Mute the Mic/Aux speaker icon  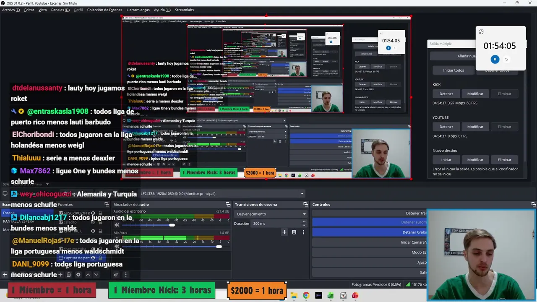(x=117, y=246)
